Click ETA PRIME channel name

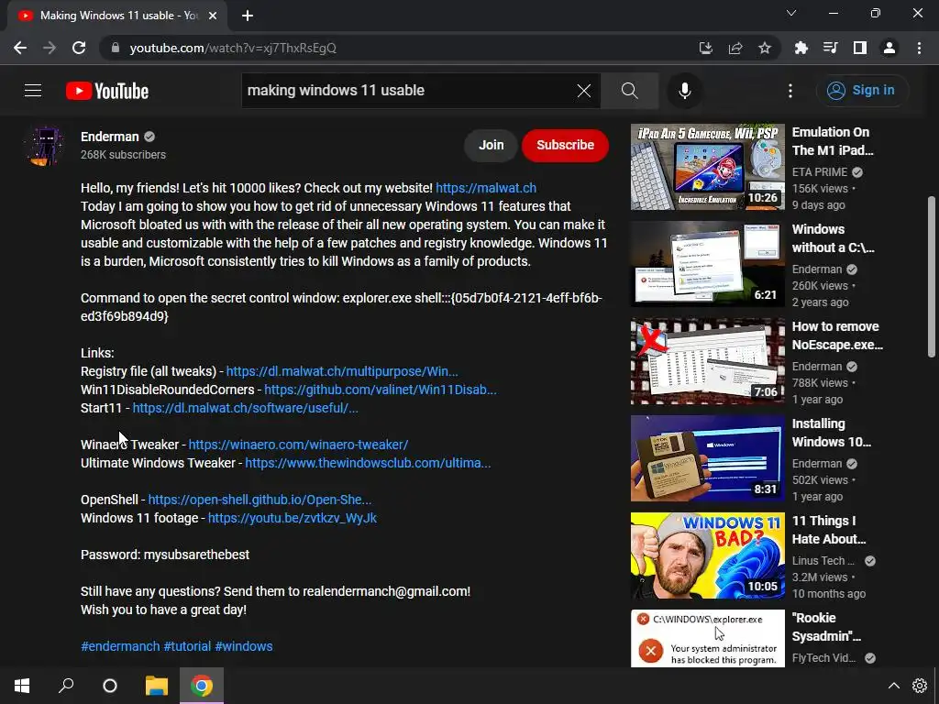(x=820, y=172)
